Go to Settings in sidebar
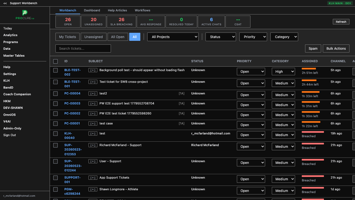The width and height of the screenshot is (355, 200). coord(10,74)
